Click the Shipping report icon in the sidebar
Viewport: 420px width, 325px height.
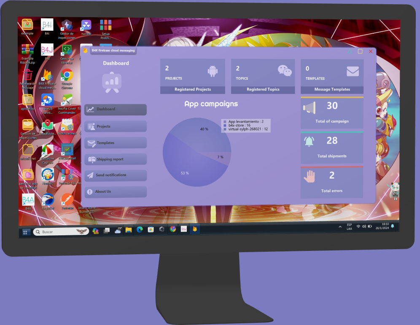pyautogui.click(x=91, y=159)
